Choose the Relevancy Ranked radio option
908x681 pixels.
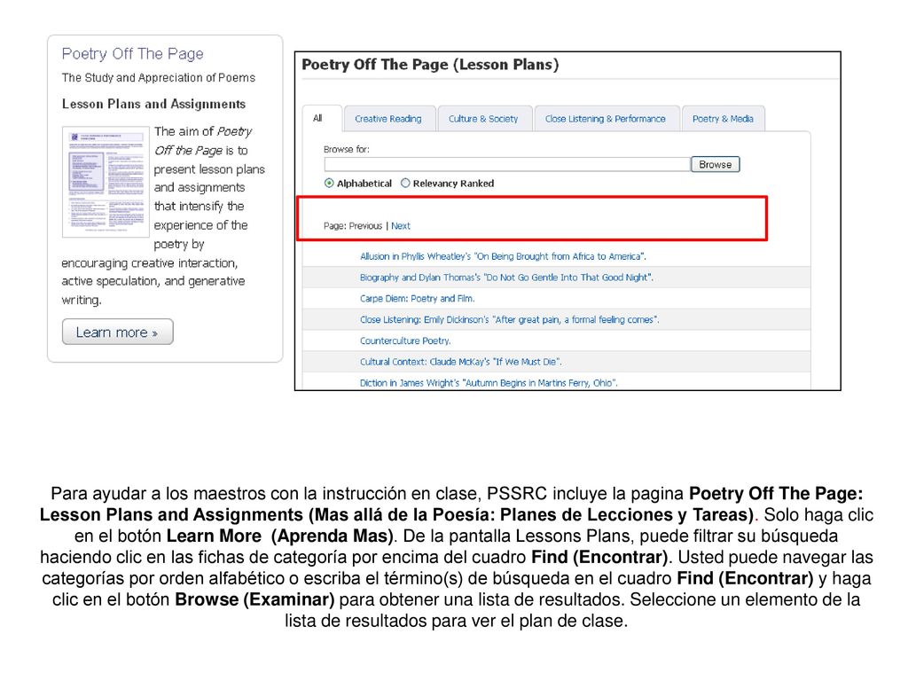(405, 183)
